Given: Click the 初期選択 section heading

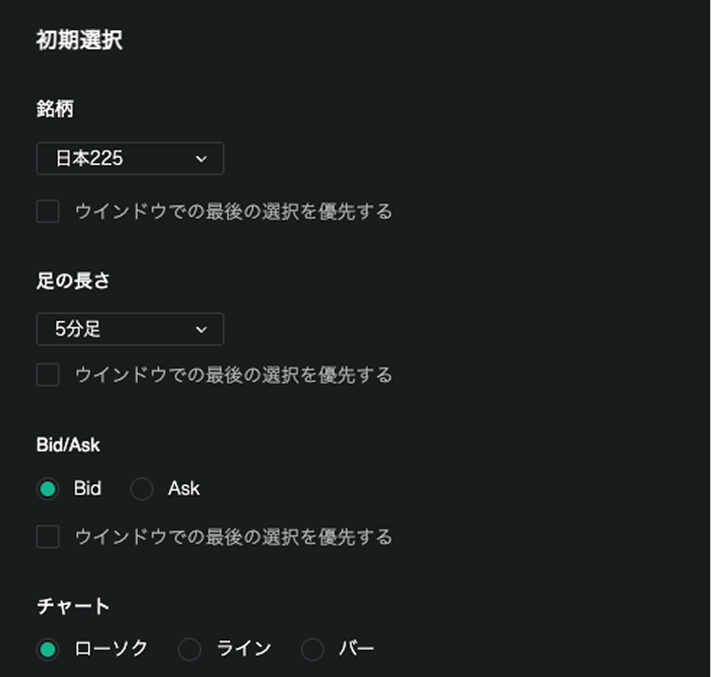Looking at the screenshot, I should tap(79, 41).
